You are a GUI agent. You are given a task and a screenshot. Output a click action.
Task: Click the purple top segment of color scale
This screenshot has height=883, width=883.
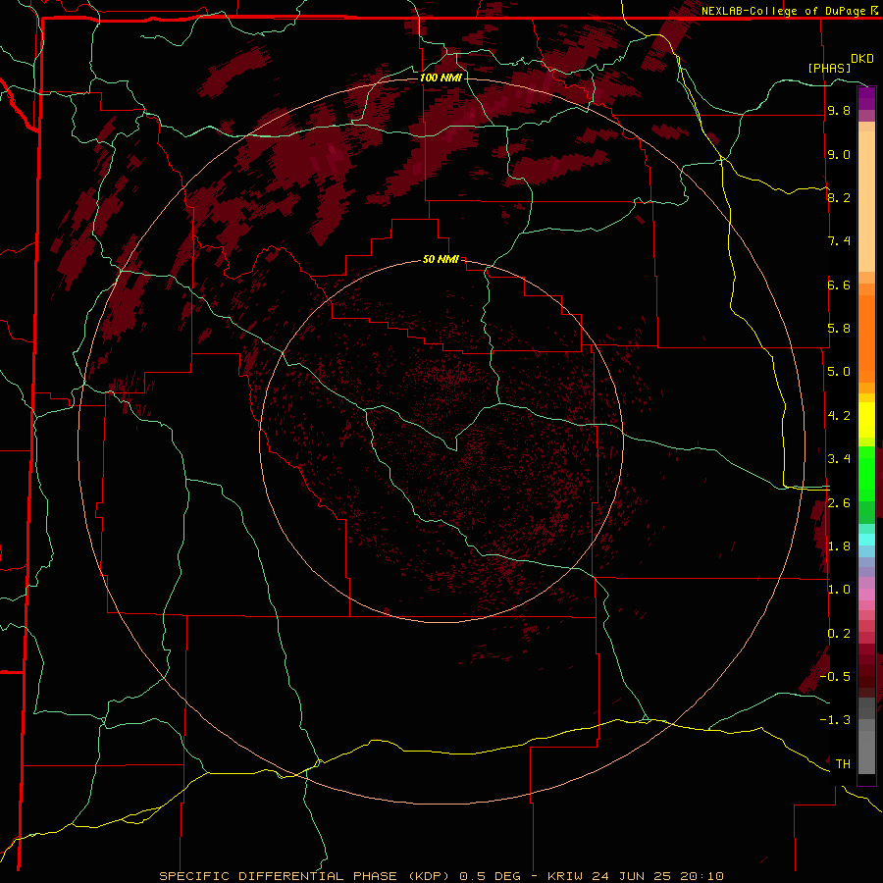866,98
